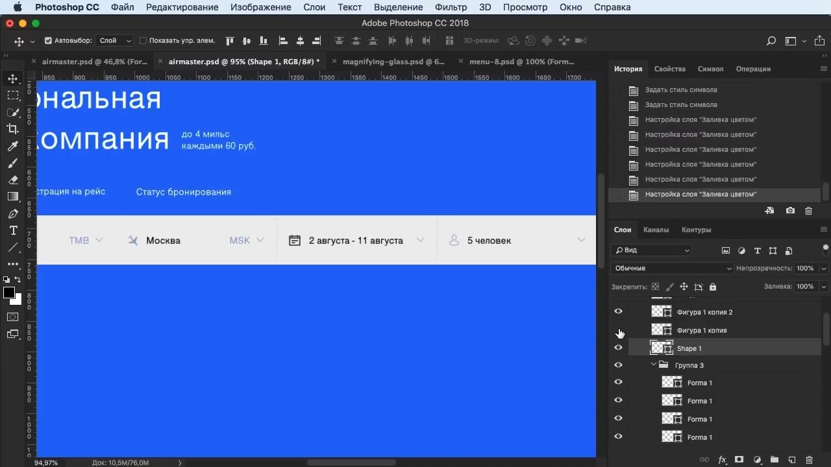Hide the Фигура 1 копия 2 layer
The image size is (831, 467).
[618, 312]
